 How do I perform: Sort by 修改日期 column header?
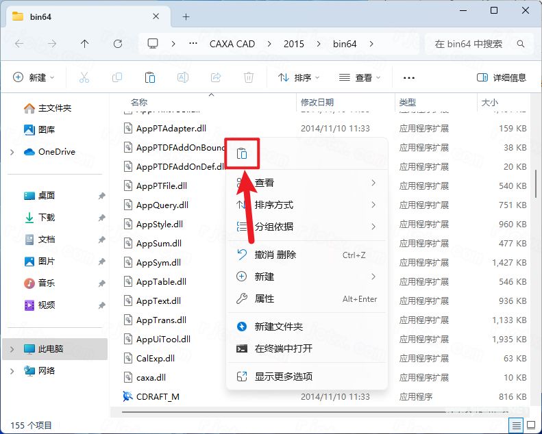click(317, 103)
